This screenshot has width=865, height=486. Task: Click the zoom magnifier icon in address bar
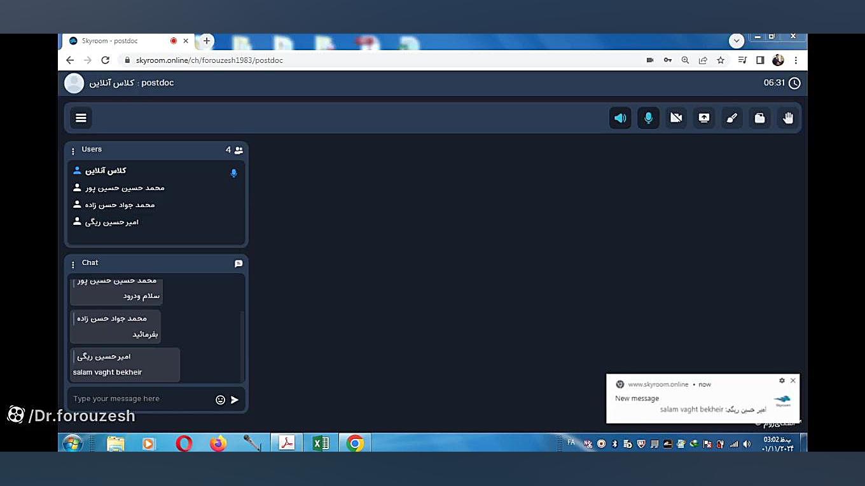pos(685,60)
